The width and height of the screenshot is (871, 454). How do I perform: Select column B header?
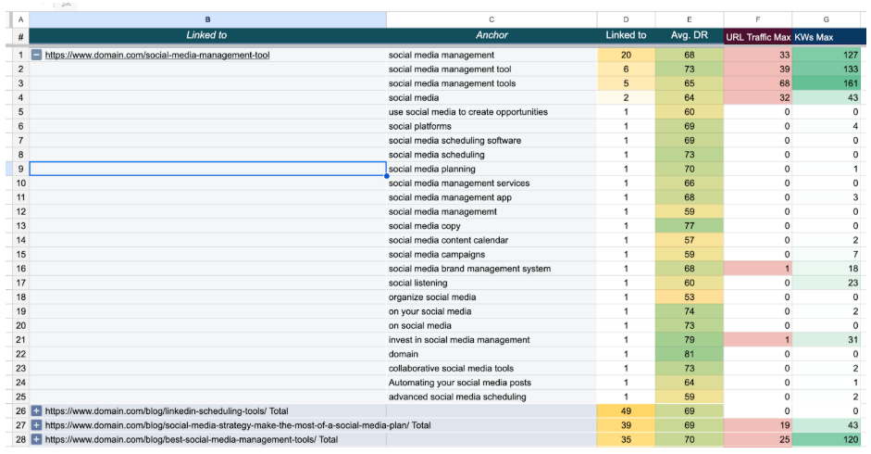pyautogui.click(x=207, y=19)
